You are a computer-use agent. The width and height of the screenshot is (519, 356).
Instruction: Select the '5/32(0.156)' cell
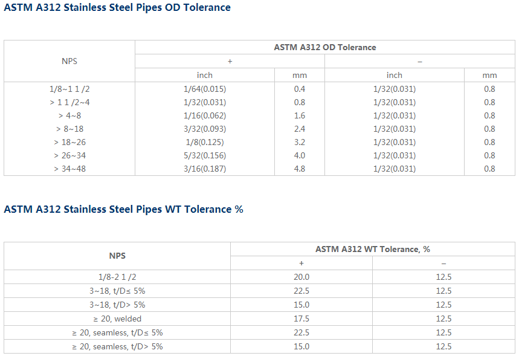coord(204,155)
